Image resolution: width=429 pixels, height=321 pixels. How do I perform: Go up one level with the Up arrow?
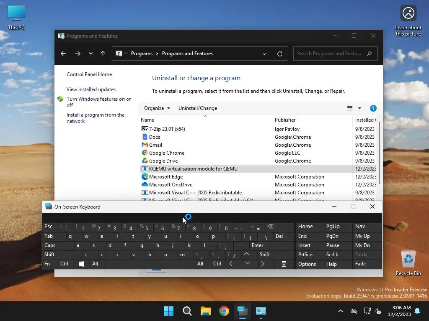click(103, 53)
